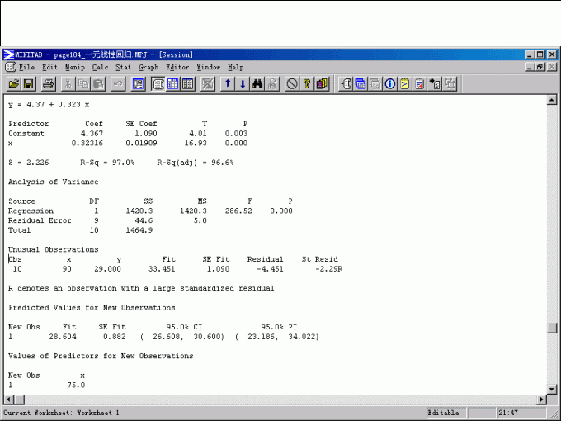Click the Help question mark icon
This screenshot has height=421, width=561.
point(306,84)
